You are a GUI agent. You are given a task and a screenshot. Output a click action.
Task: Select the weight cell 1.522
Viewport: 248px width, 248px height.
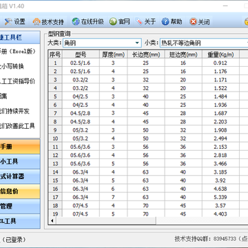pyautogui.click(x=220, y=88)
